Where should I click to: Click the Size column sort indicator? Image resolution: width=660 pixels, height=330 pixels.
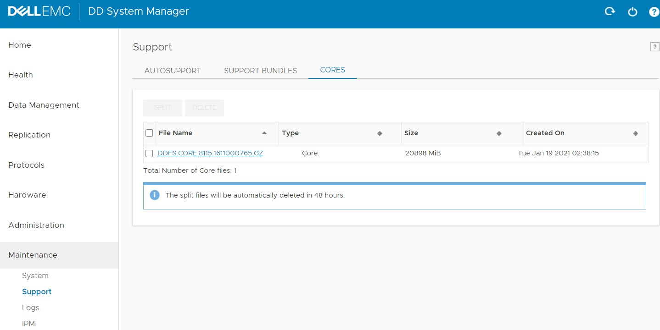coord(499,133)
